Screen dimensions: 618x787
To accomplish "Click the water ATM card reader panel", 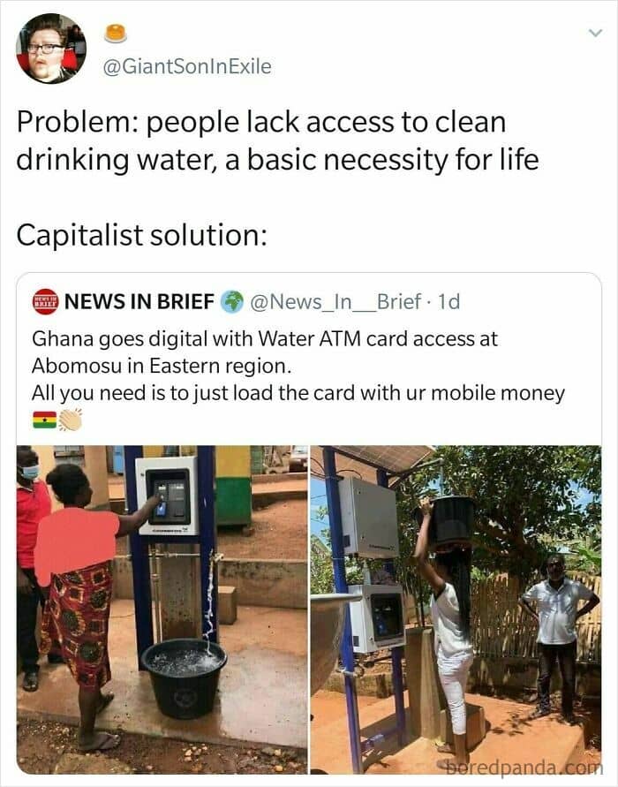I will [x=168, y=496].
